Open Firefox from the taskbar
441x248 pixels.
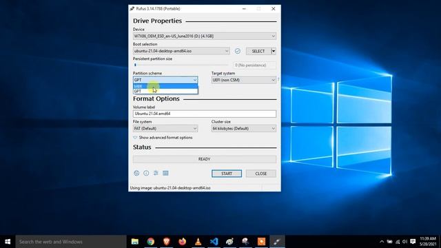(182, 242)
